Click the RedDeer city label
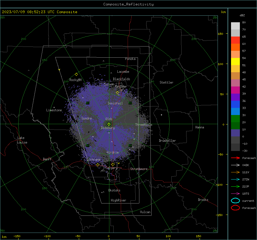Viewport: 257px width, 240px height. pos(121,86)
